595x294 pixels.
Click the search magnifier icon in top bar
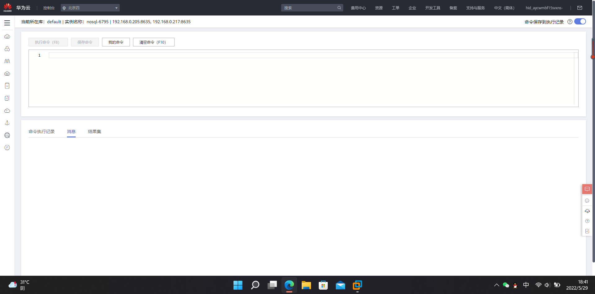(x=339, y=8)
